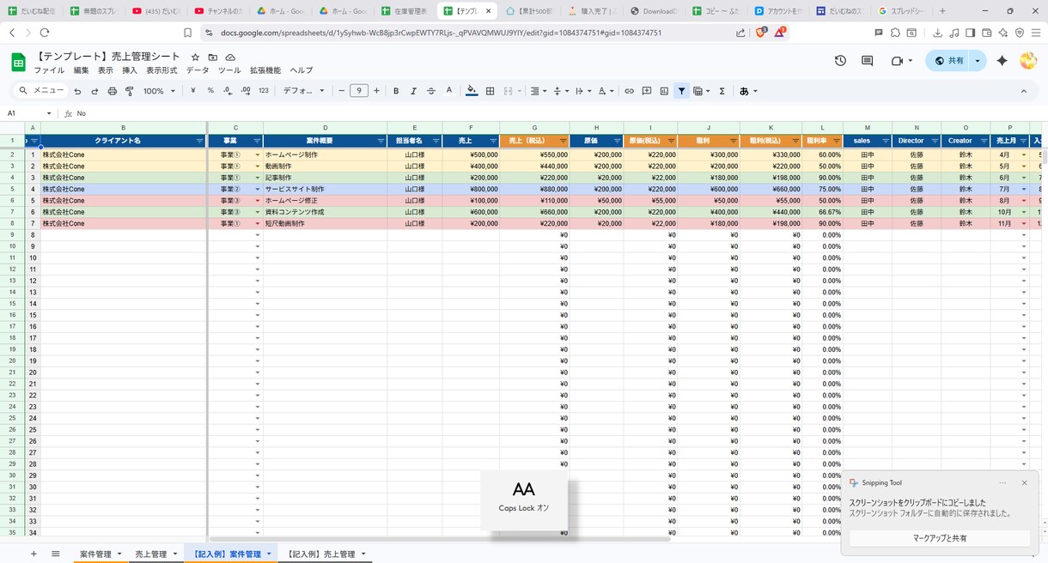The width and height of the screenshot is (1048, 563).
Task: Insert a chart
Action: click(x=664, y=91)
